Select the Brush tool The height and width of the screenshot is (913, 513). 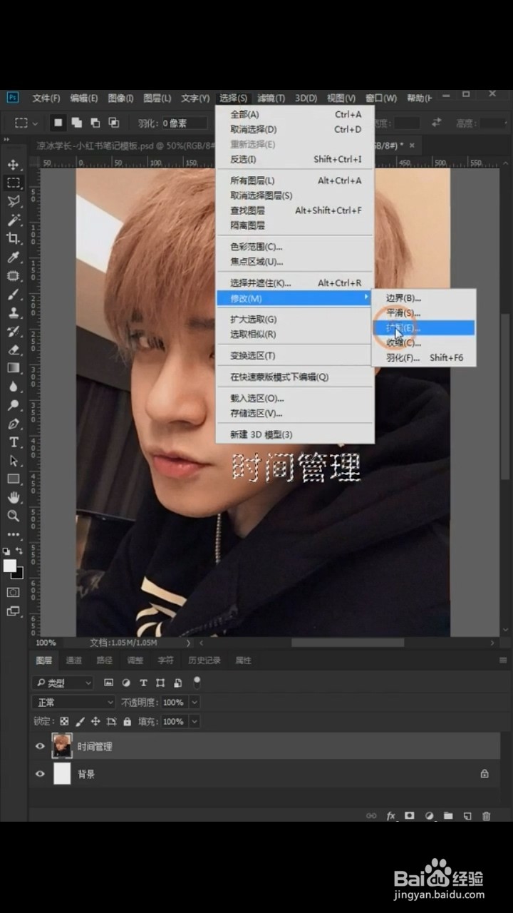pyautogui.click(x=14, y=295)
